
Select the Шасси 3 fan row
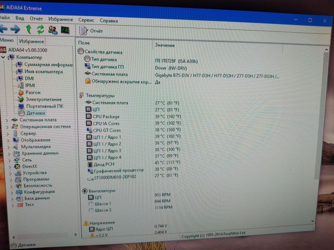pos(131,209)
